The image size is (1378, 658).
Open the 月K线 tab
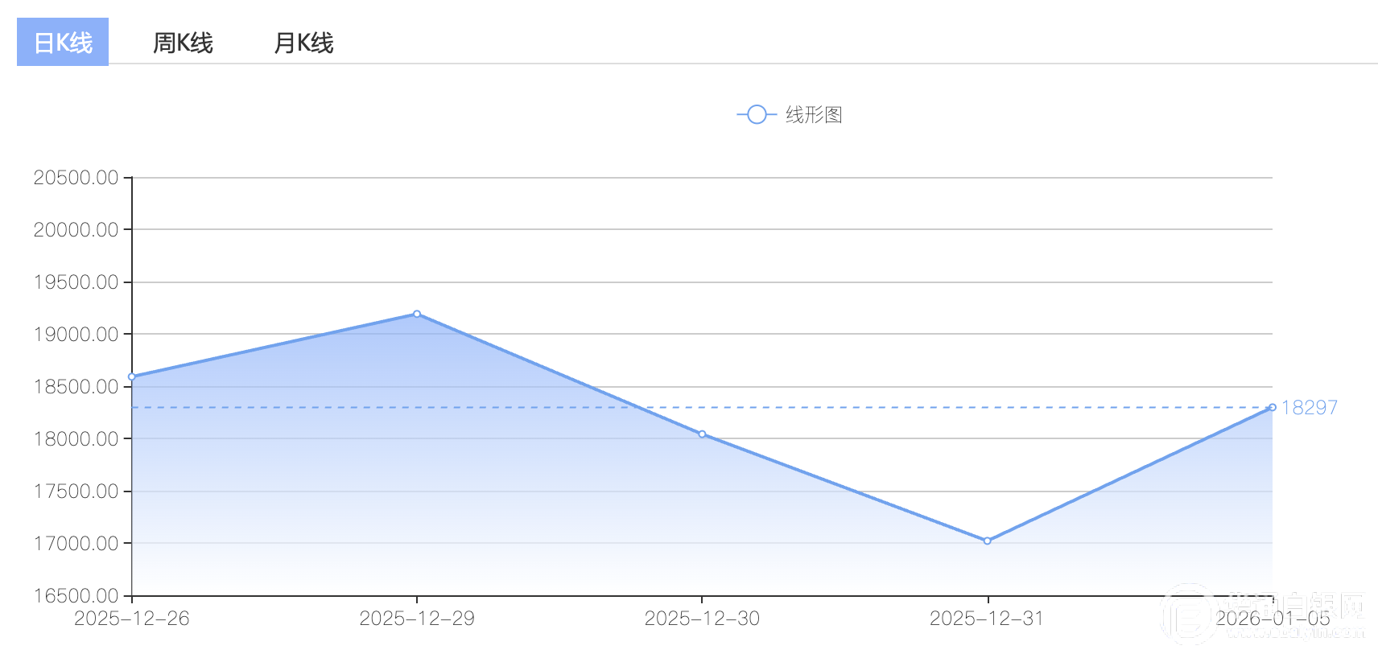pos(303,43)
